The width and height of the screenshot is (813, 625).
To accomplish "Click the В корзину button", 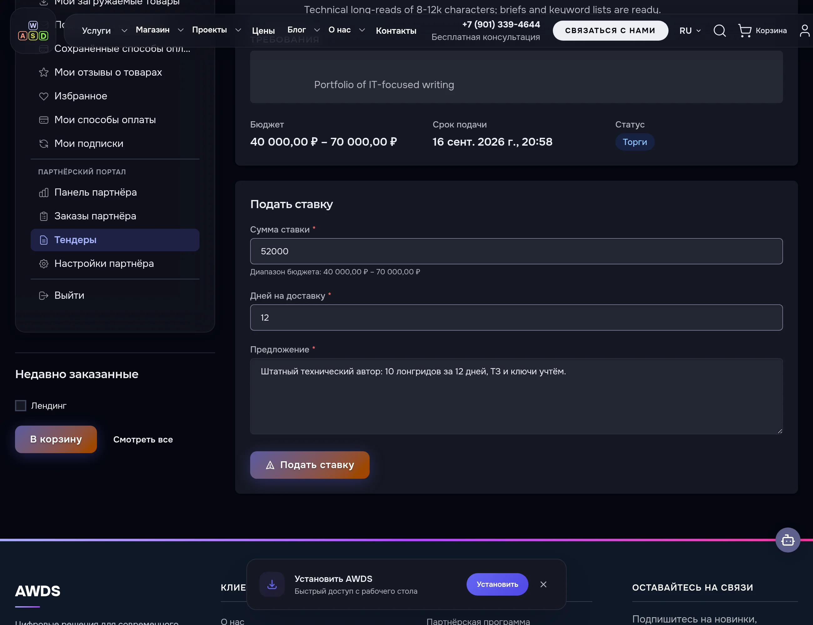I will point(56,439).
